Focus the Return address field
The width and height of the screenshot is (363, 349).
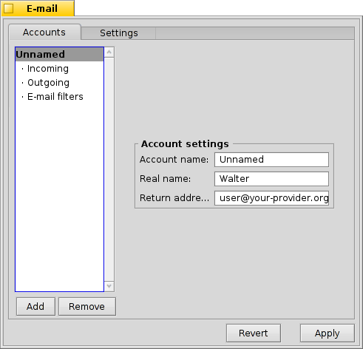pos(271,198)
